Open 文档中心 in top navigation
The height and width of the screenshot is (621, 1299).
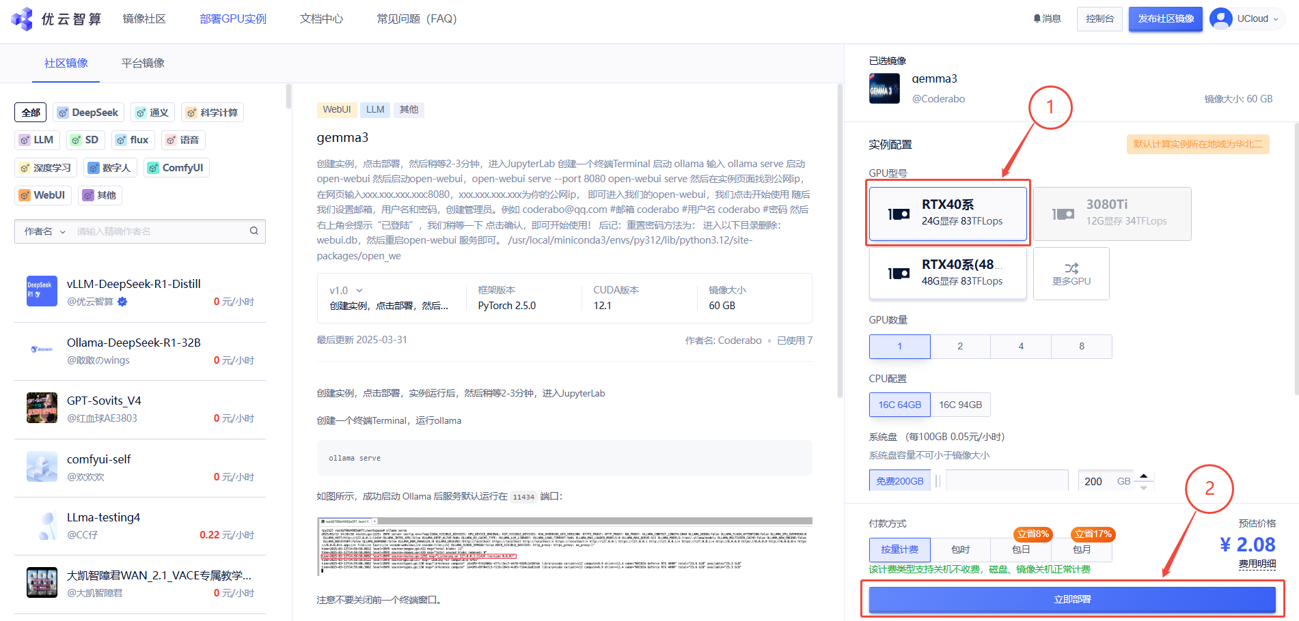321,18
